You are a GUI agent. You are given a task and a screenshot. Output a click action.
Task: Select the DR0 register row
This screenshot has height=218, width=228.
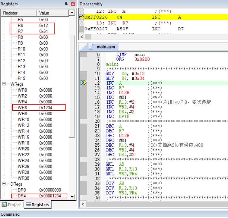pyautogui.click(x=35, y=190)
